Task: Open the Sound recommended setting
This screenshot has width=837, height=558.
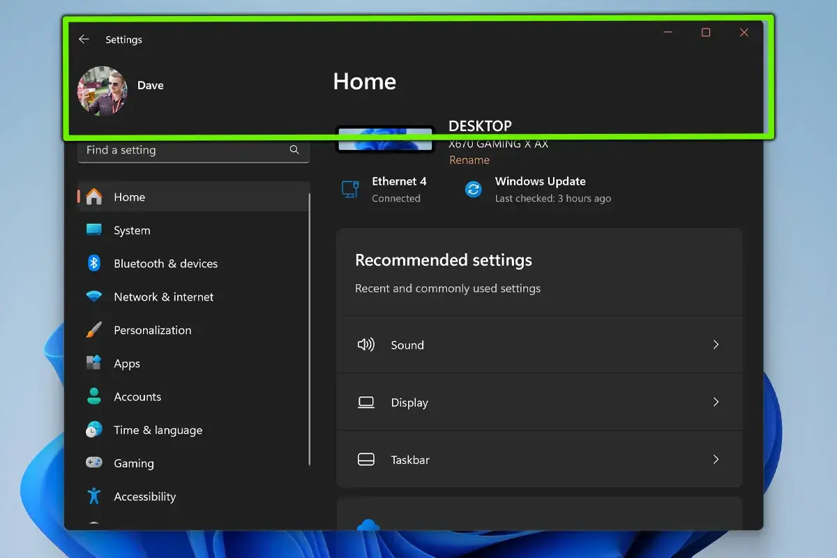Action: (x=539, y=345)
